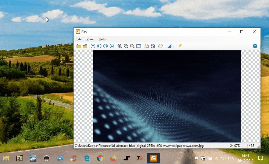Image resolution: width=269 pixels, height=164 pixels.
Task: Open the Help menu
Action: (102, 39)
